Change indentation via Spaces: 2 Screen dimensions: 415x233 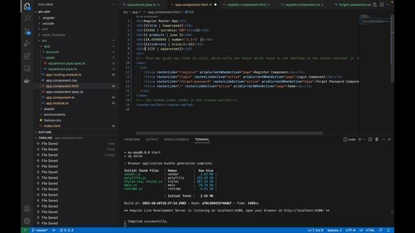coord(335,230)
